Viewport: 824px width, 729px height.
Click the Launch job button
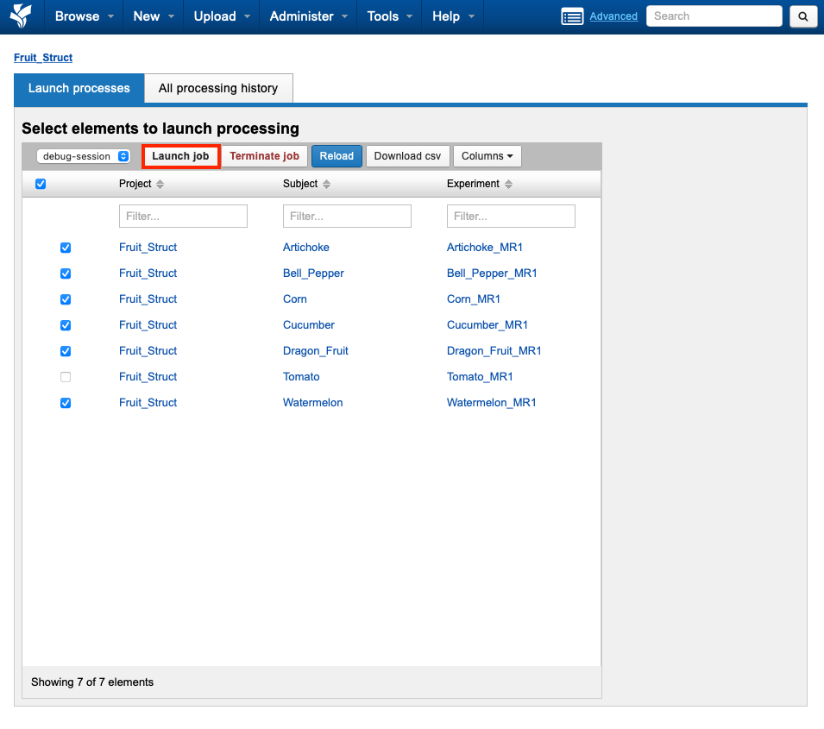point(180,156)
